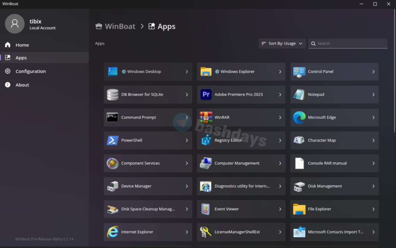Click the WinBoat breadcrumb link

[120, 26]
